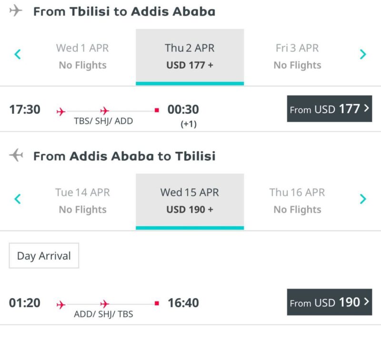Click the red plane icon on ADD/SHJ/TBS route
This screenshot has width=381, height=339.
61,303
